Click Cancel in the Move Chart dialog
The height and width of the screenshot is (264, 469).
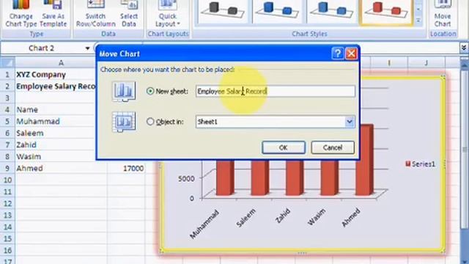(333, 147)
